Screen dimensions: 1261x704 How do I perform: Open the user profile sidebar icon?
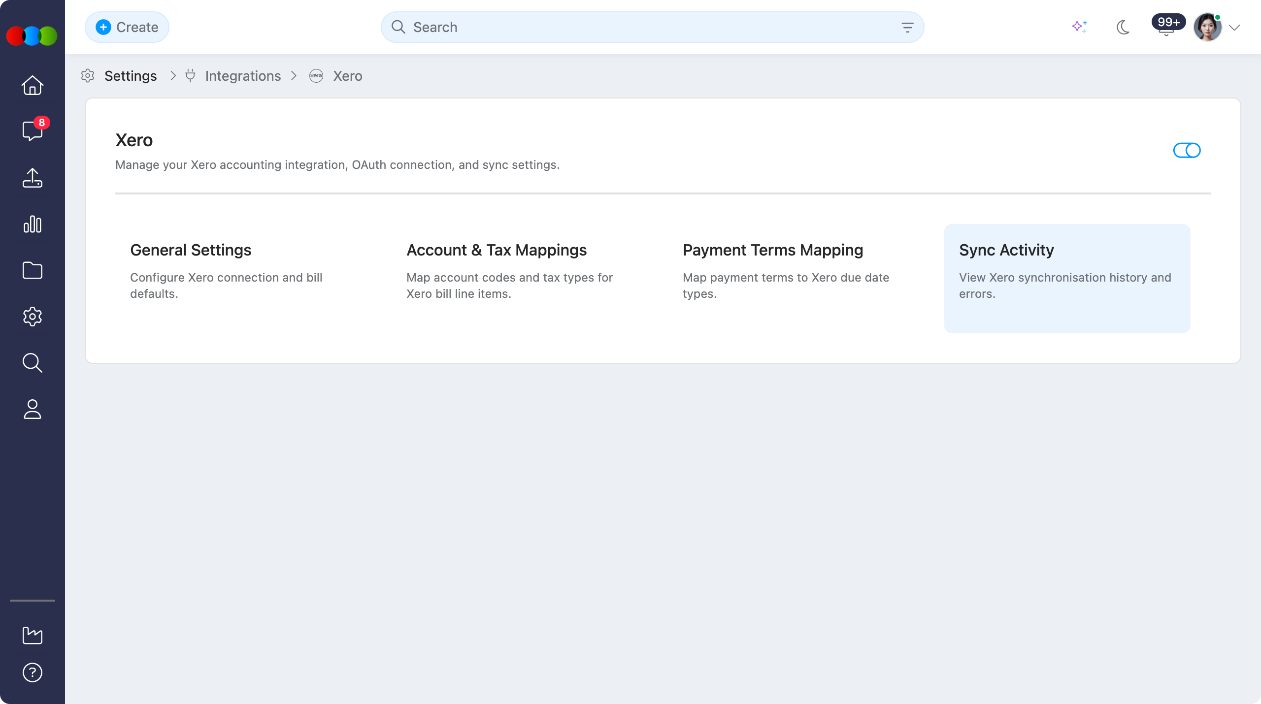pos(33,409)
